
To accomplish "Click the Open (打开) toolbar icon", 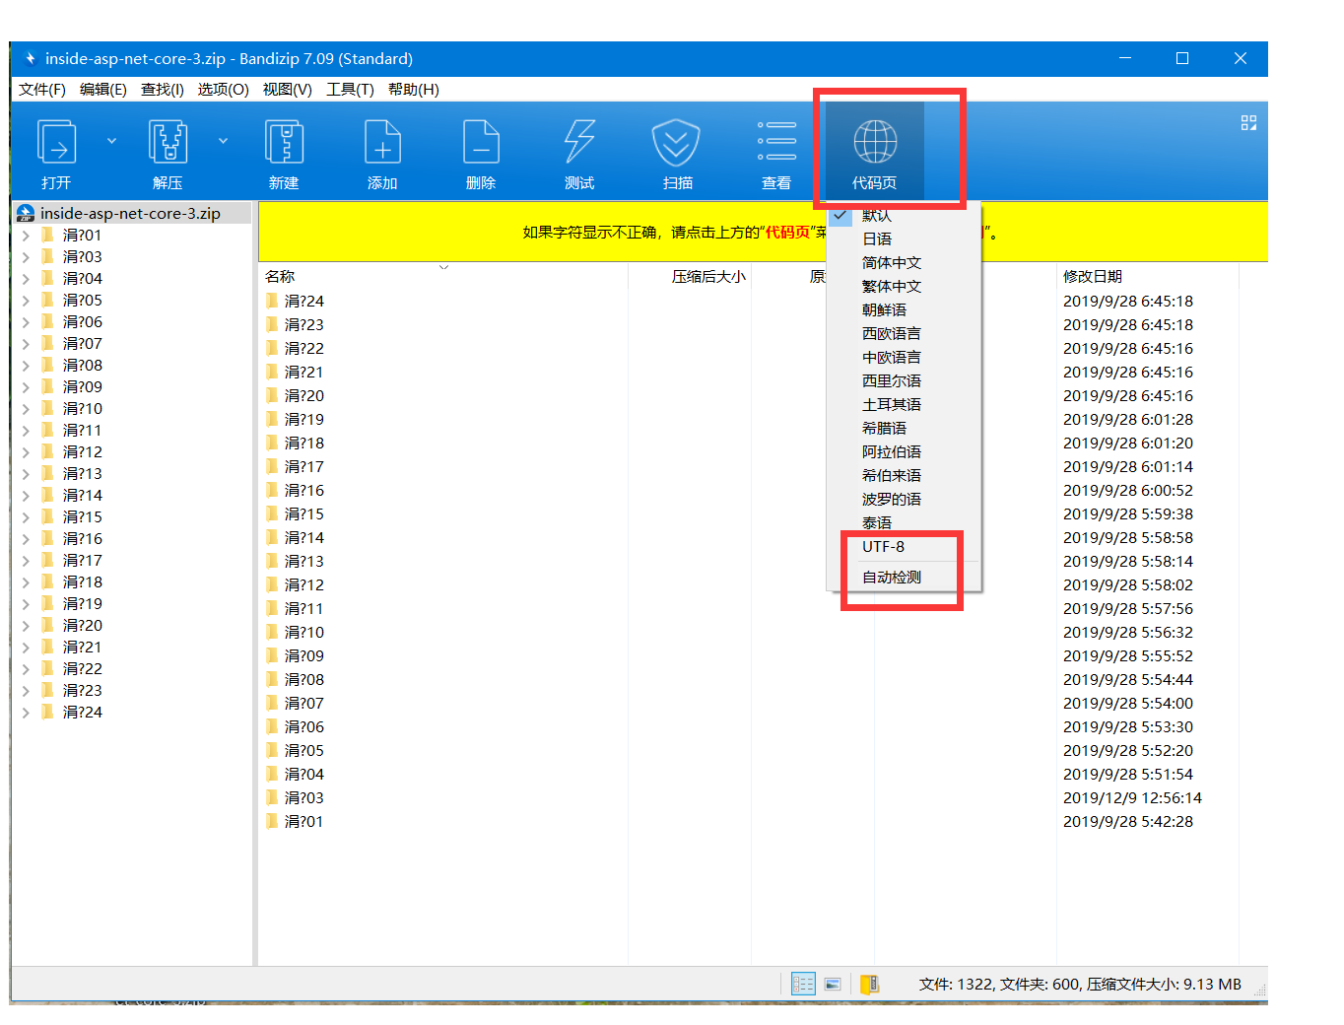I will point(56,142).
